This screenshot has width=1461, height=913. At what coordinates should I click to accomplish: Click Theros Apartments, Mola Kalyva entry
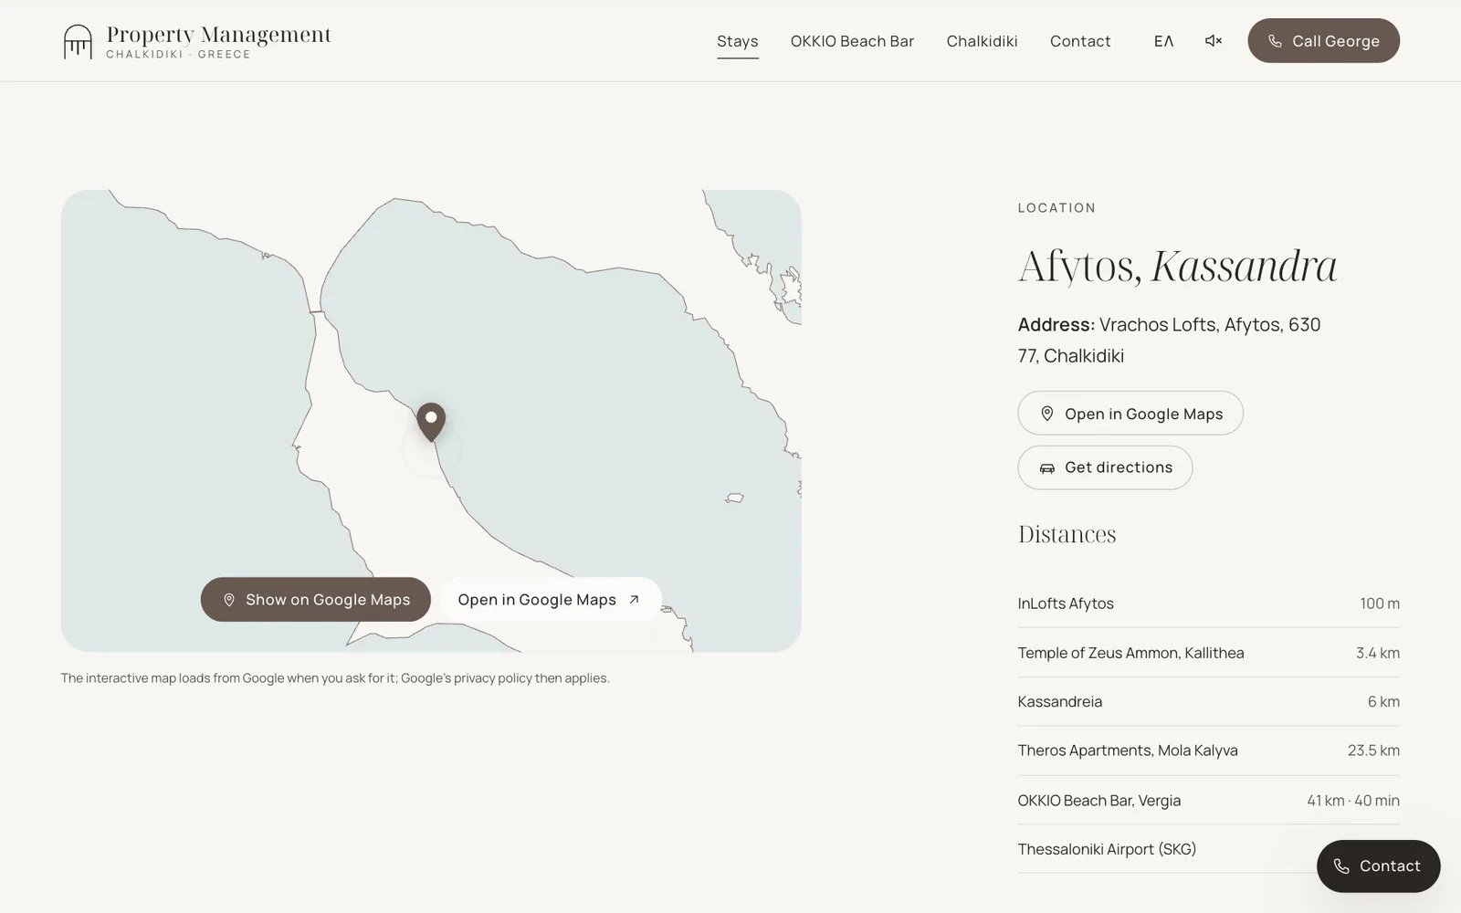point(1209,750)
